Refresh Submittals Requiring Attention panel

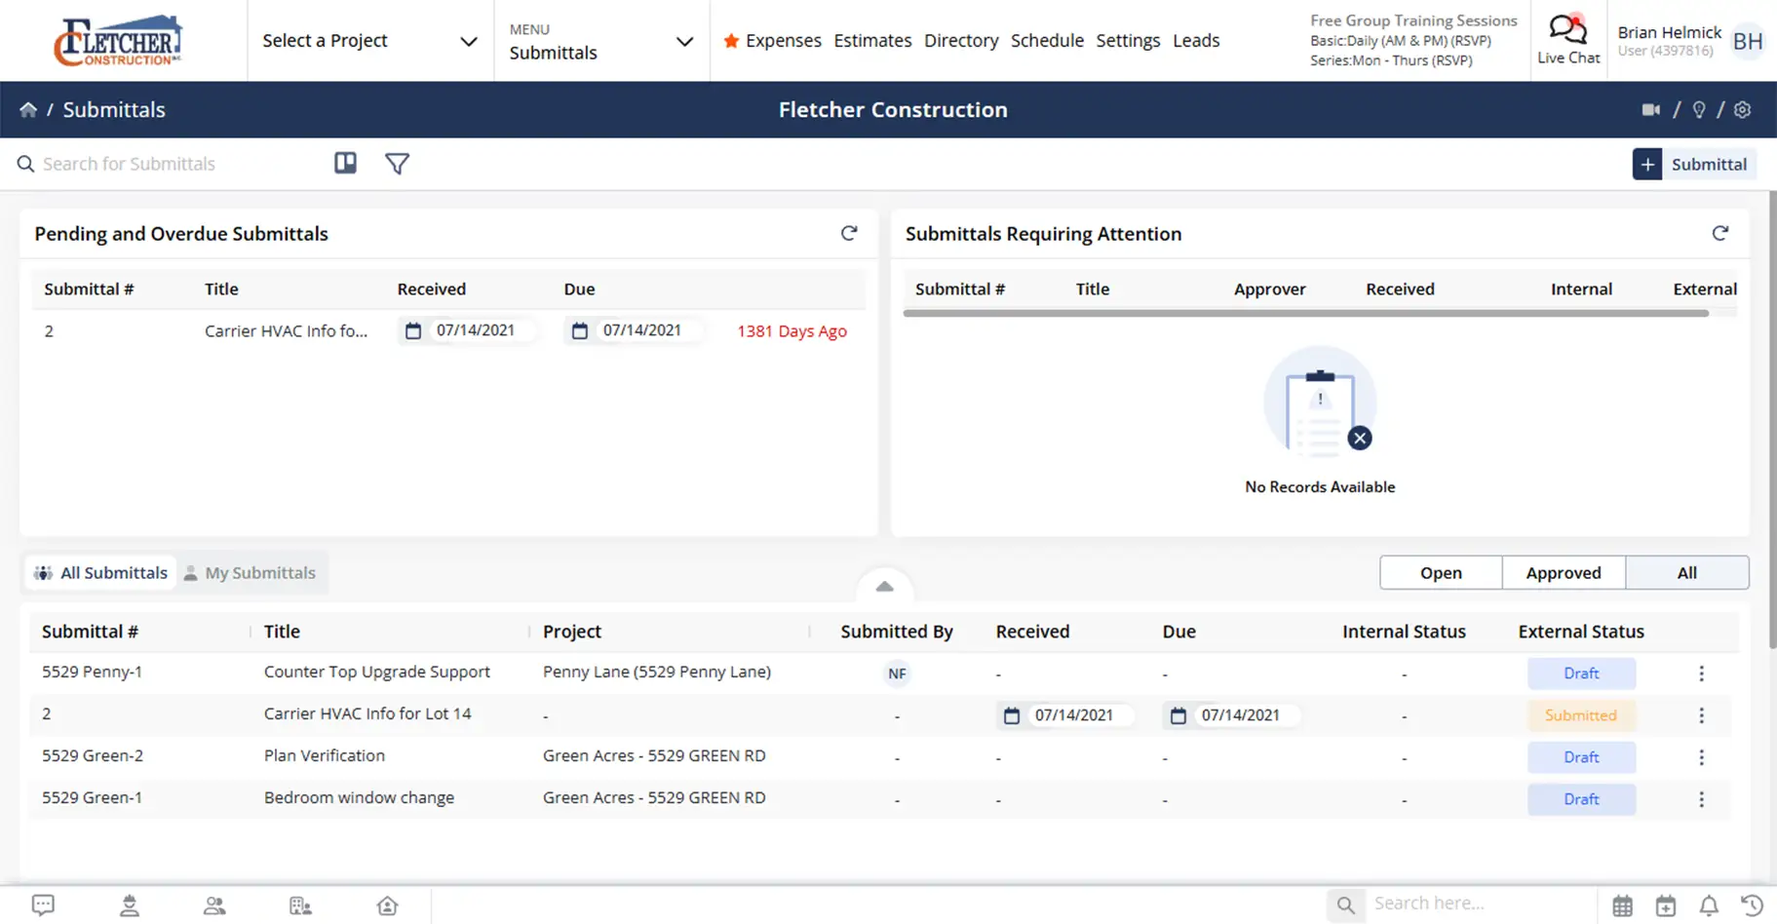click(1720, 233)
